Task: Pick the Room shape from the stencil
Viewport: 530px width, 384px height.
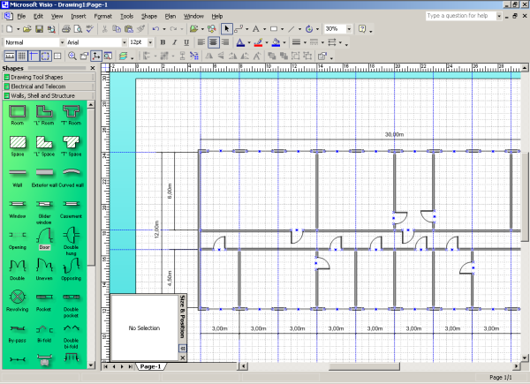Action: coord(17,112)
